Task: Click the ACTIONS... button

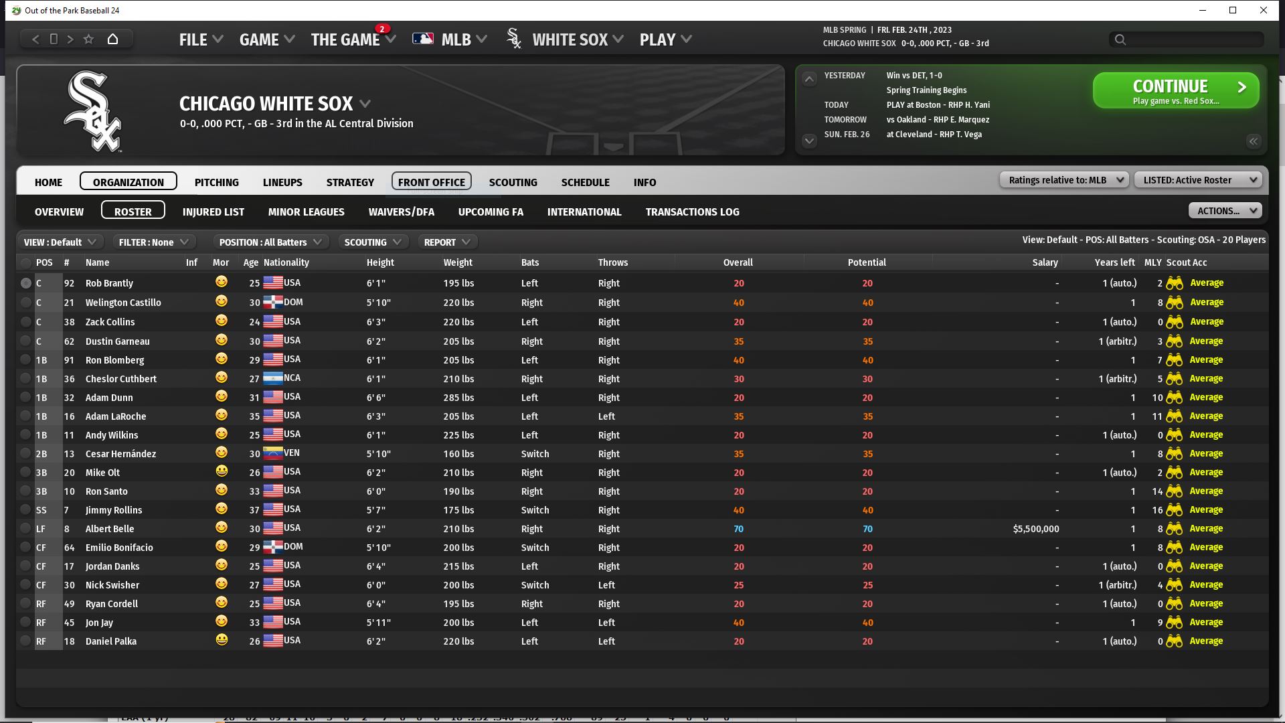Action: tap(1224, 211)
